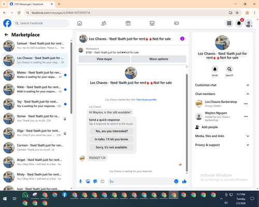This screenshot has width=259, height=207.
Task: Expand the Privacy & support section
Action: (222, 145)
